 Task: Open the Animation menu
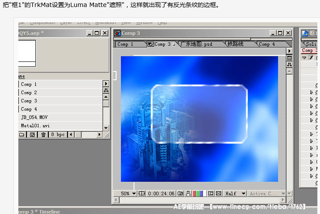(106, 23)
